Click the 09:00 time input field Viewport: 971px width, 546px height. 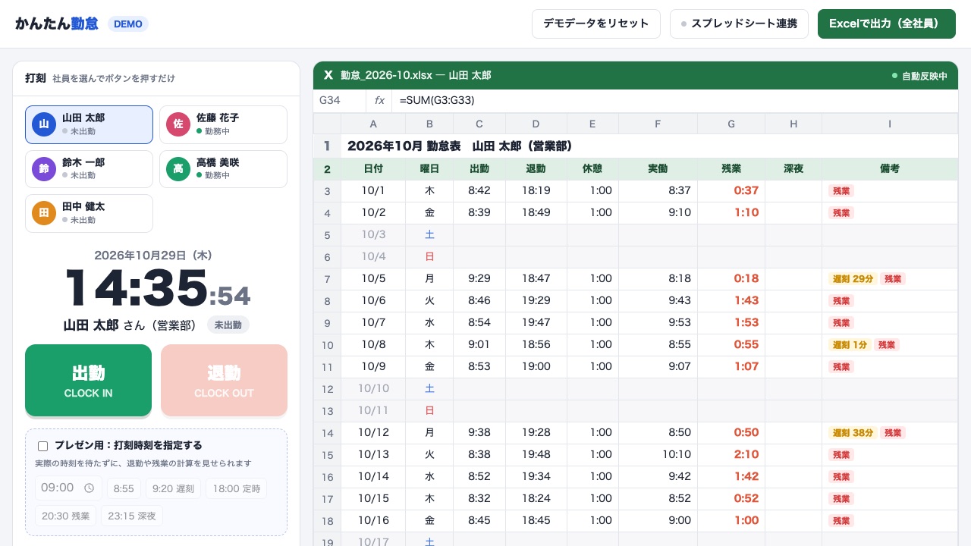pyautogui.click(x=68, y=488)
